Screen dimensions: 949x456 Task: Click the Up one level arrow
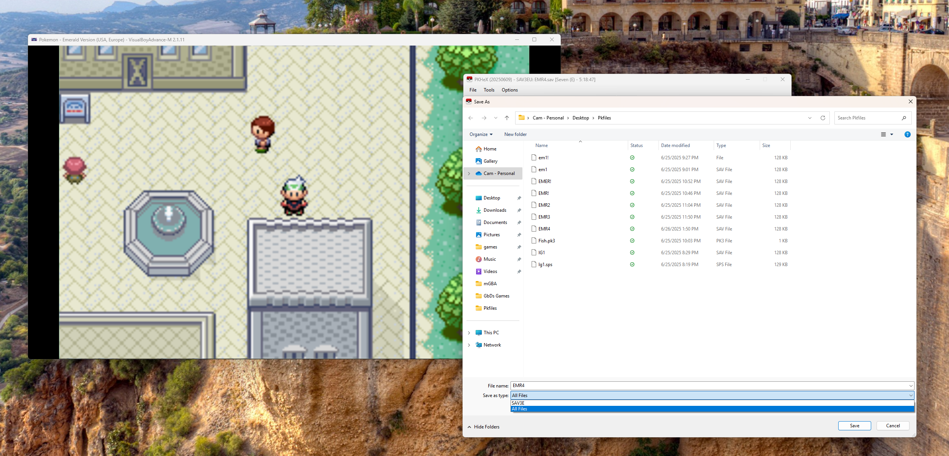[507, 118]
